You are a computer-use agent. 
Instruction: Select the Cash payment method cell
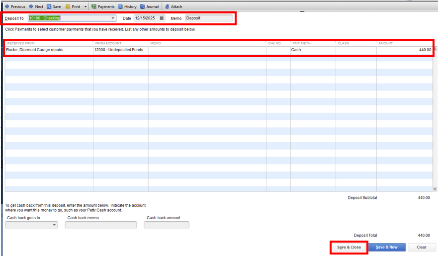[x=313, y=50]
